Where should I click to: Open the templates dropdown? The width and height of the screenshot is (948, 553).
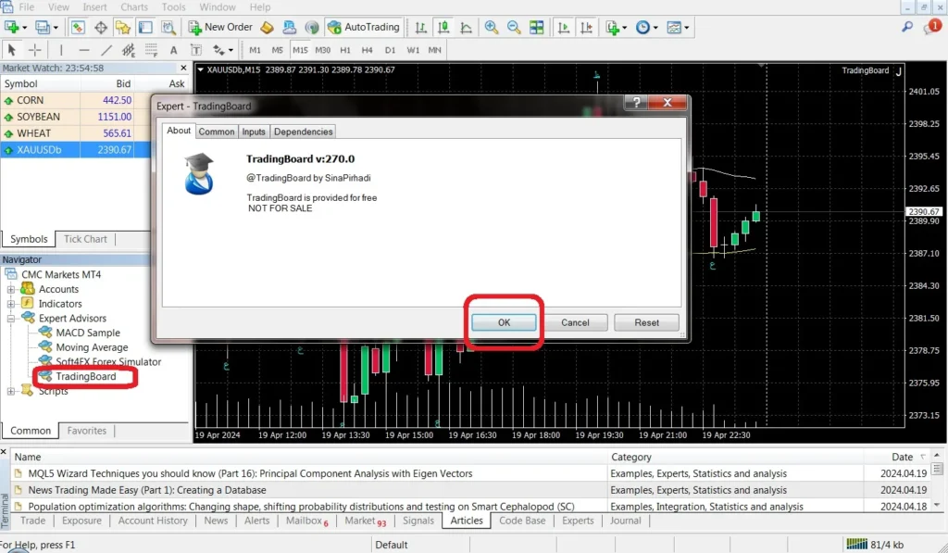pos(678,27)
